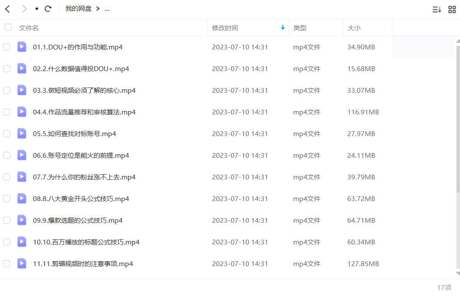
Task: Tick the select-all checkbox in the header
Action: coord(8,27)
